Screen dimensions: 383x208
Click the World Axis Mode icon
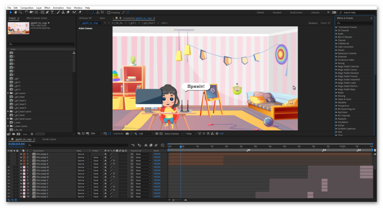(x=98, y=12)
